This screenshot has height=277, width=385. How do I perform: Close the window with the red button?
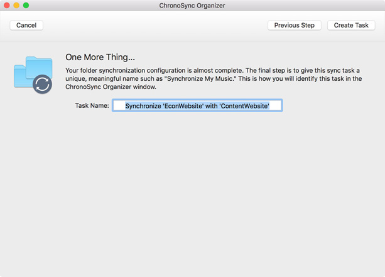click(7, 5)
